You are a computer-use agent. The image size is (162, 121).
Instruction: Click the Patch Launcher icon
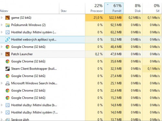click(7, 54)
